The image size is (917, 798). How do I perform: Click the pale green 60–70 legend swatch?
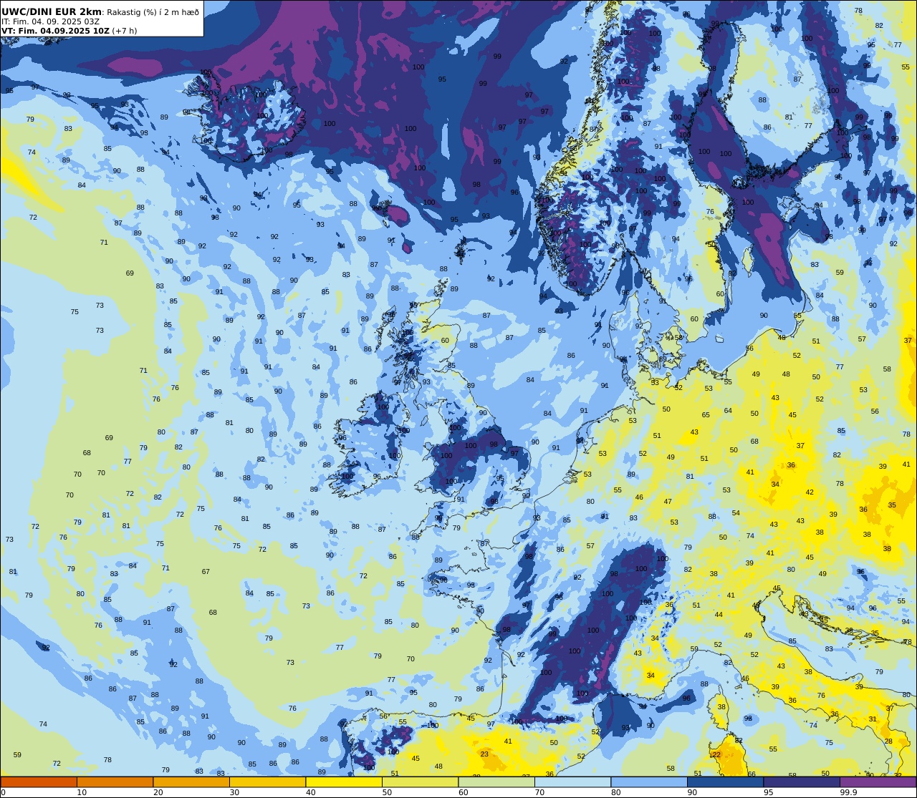pyautogui.click(x=496, y=782)
